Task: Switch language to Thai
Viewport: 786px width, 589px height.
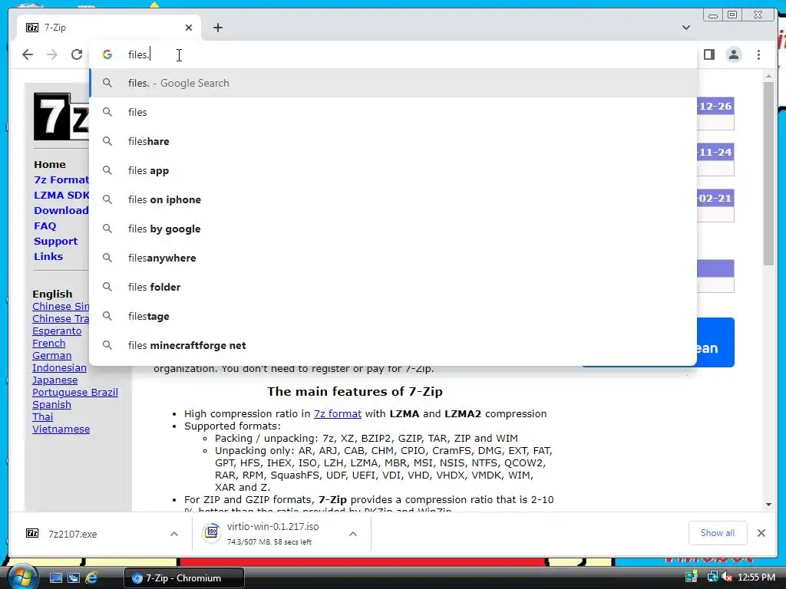Action: [43, 416]
